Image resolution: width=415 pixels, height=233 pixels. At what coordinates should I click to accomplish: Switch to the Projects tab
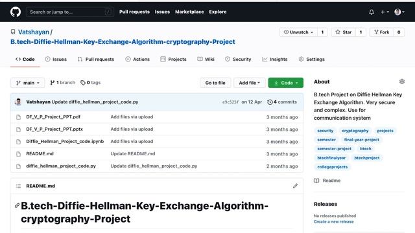click(x=173, y=59)
